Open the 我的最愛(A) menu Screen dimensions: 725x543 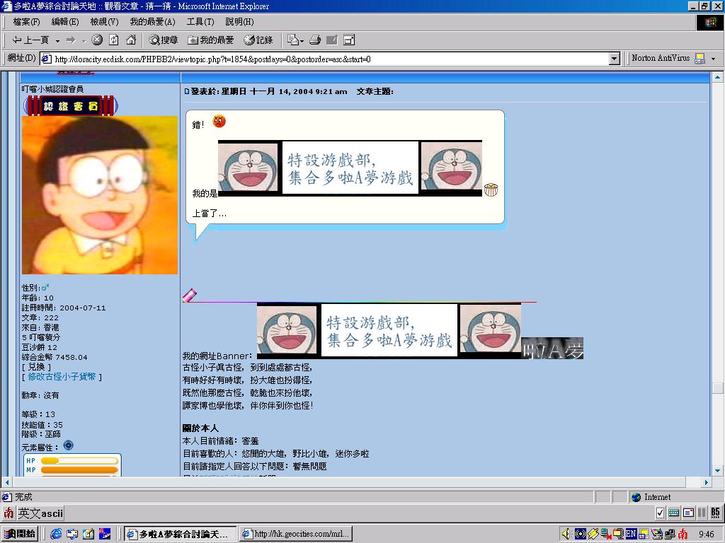tap(153, 22)
